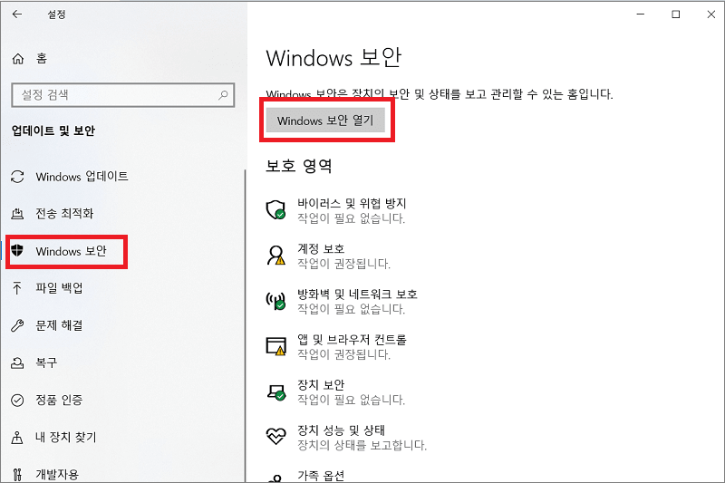Open the Home icon in sidebar
The image size is (725, 483).
pyautogui.click(x=17, y=59)
